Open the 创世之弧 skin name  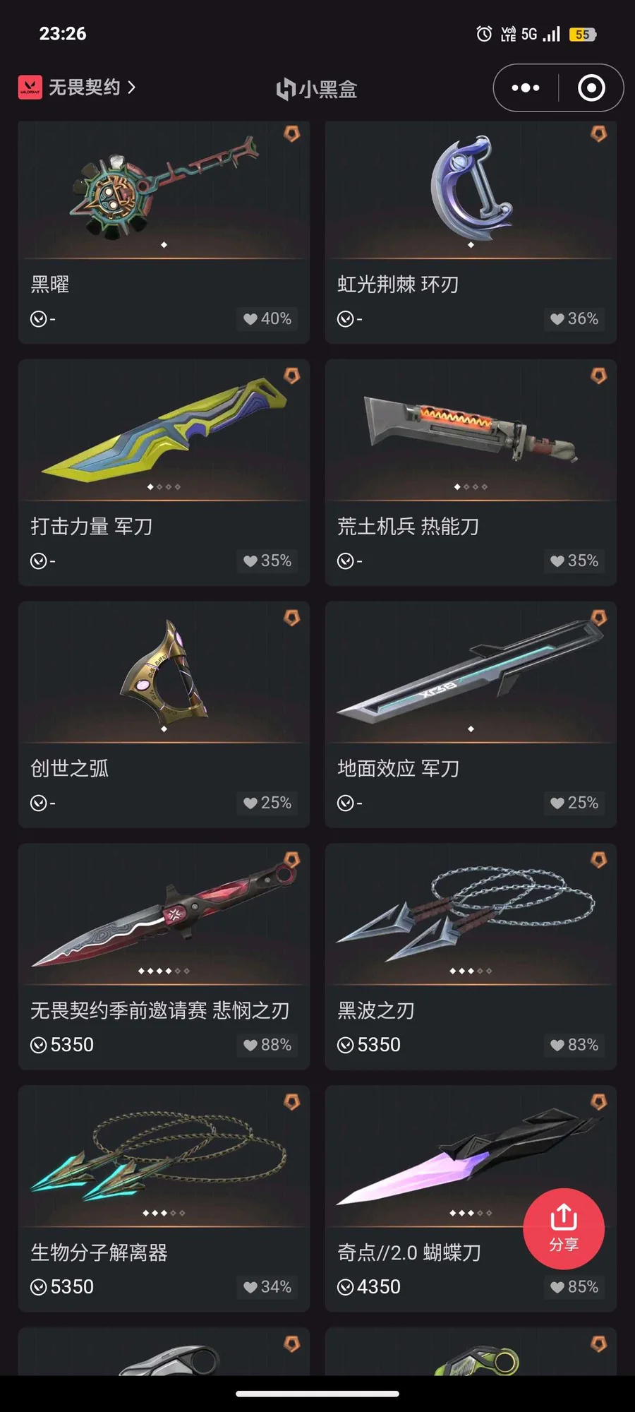pyautogui.click(x=70, y=769)
